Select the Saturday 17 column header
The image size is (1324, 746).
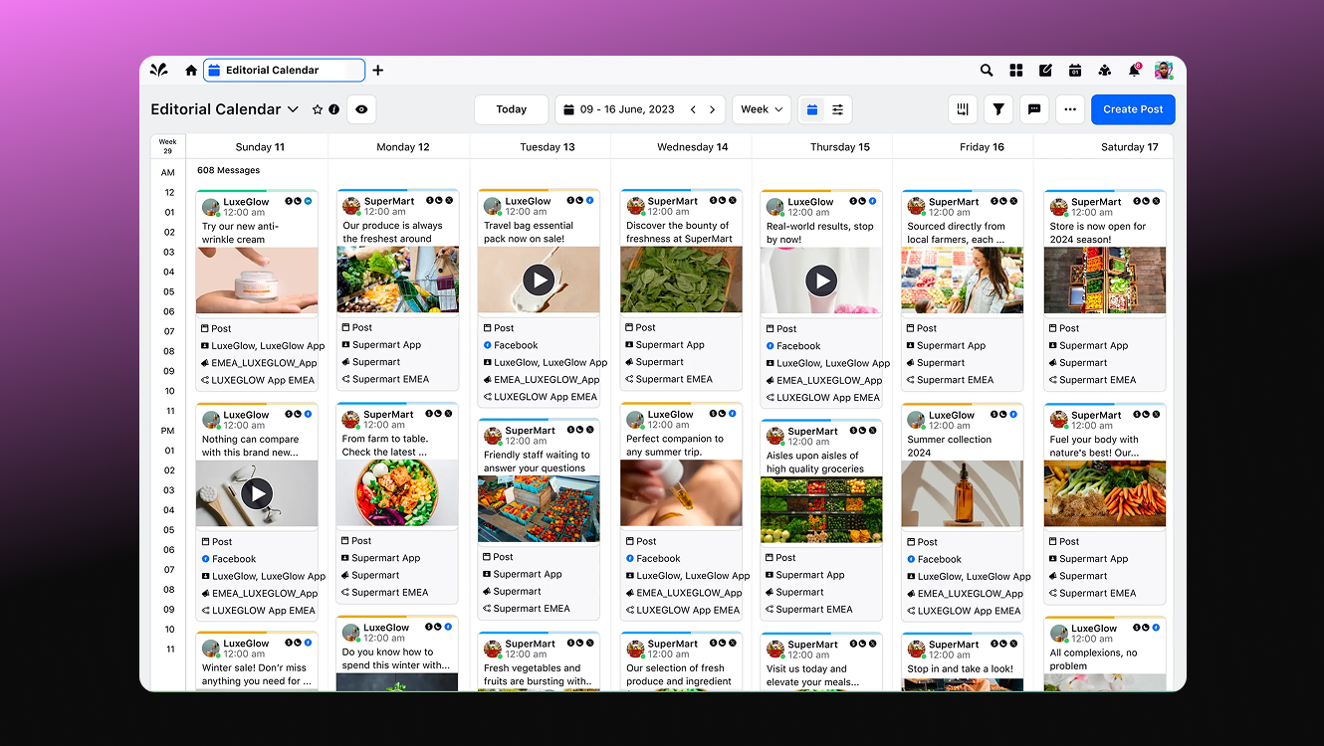tap(1130, 147)
